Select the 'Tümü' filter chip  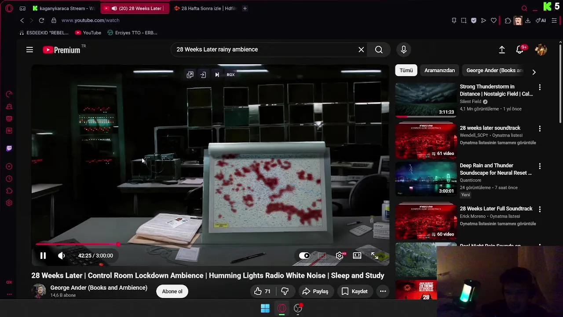tap(406, 70)
